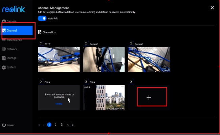Select channel 02 Camera1 thumbnail
Screen dimensions: 220x135
(x=104, y=59)
